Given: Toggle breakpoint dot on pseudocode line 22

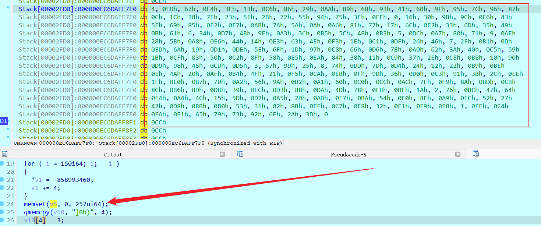Looking at the screenshot, I should click(x=2, y=187).
